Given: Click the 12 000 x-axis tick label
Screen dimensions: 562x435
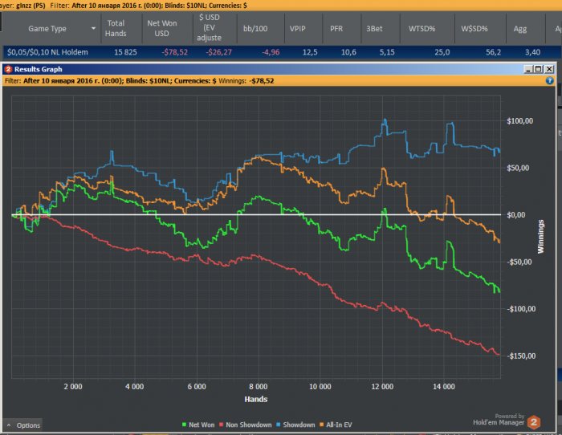Looking at the screenshot, I should [x=382, y=387].
